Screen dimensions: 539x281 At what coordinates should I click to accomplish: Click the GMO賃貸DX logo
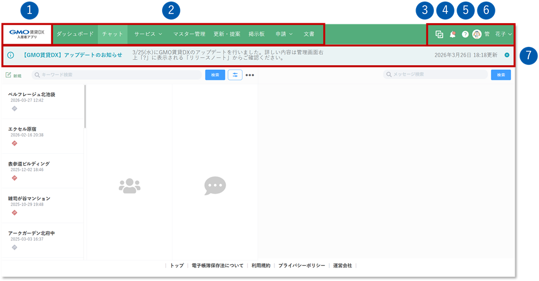click(27, 34)
